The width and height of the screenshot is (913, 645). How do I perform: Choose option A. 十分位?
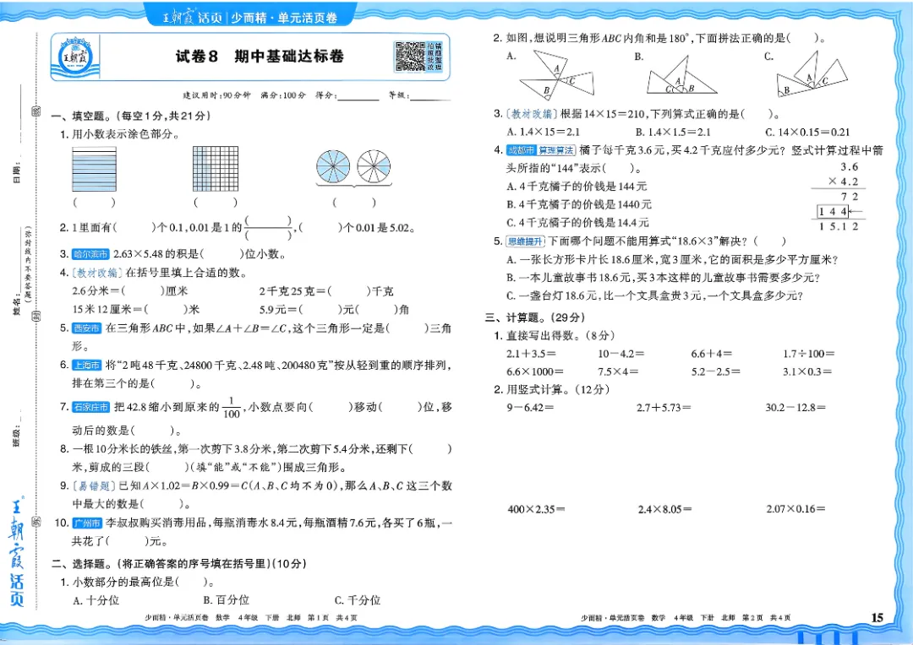click(x=96, y=600)
